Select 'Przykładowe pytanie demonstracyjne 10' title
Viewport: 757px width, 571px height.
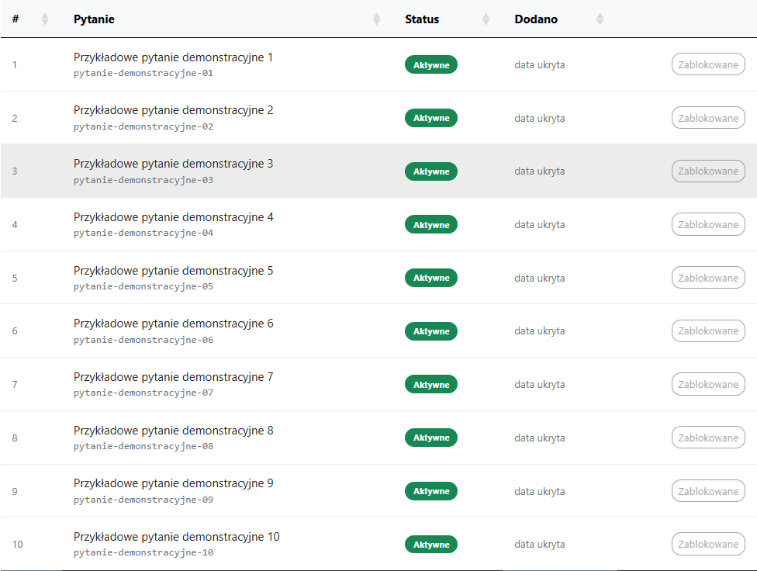point(177,537)
